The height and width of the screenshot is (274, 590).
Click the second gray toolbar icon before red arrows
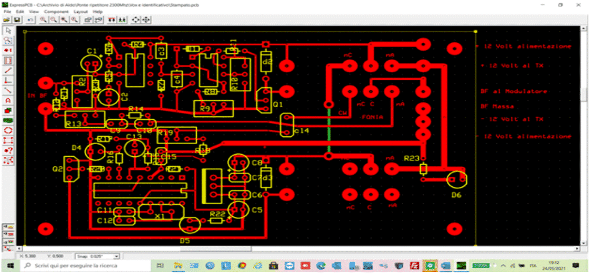pyautogui.click(x=98, y=20)
